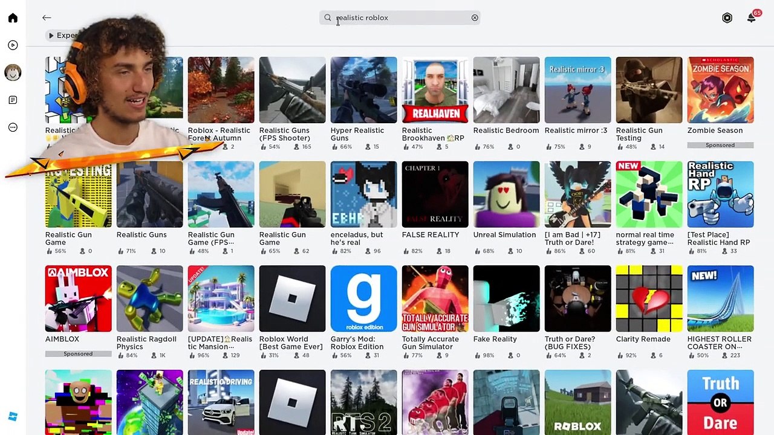Open the ROBLOX house field thumbnail
This screenshot has width=774, height=435.
pos(577,402)
